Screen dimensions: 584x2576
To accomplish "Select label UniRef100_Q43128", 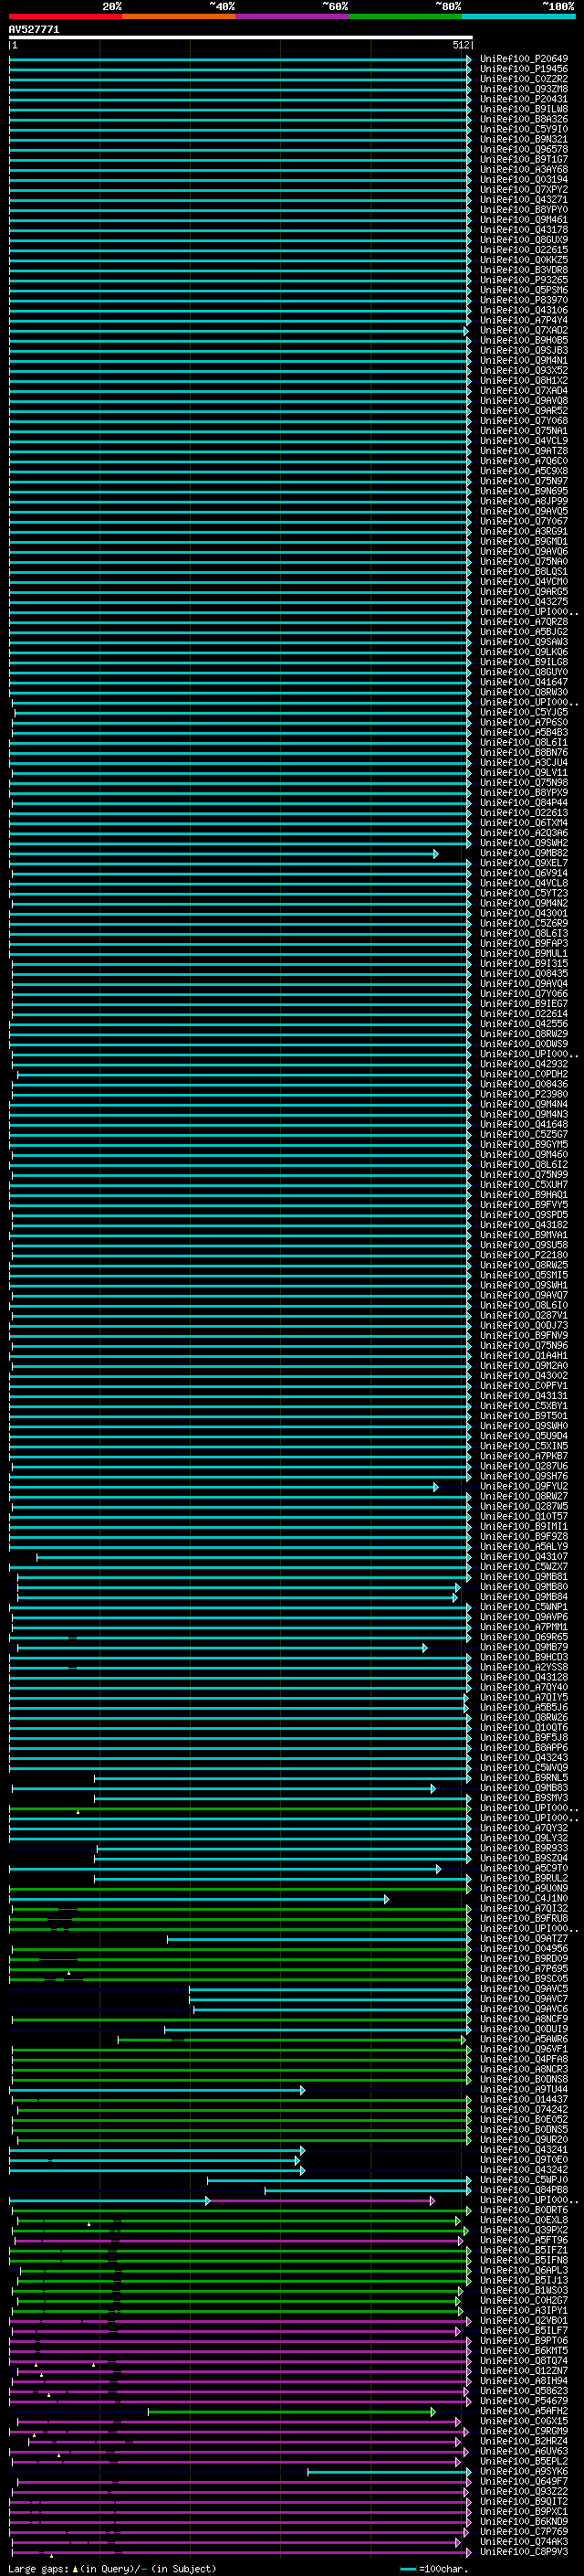I will pos(524,1677).
